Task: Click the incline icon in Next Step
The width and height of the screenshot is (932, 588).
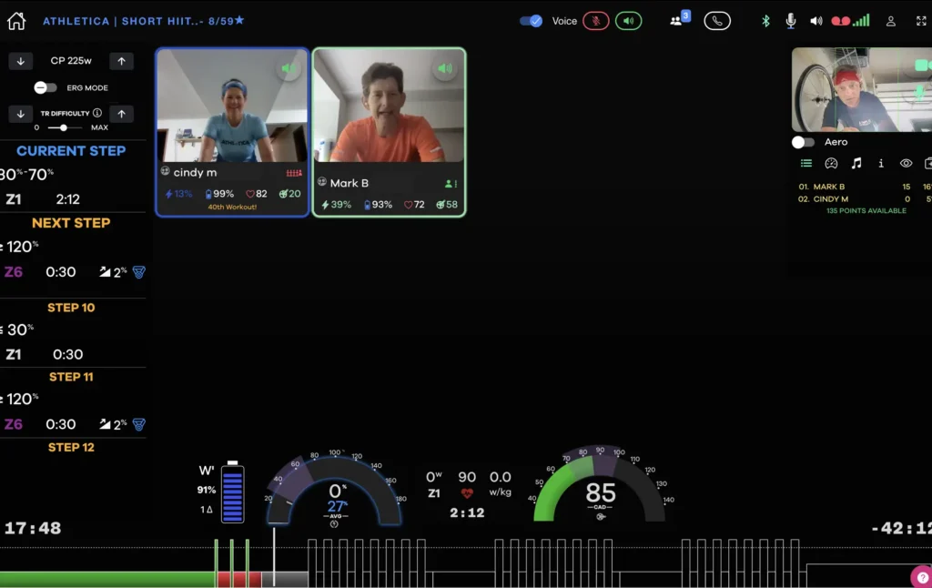Action: coord(105,272)
